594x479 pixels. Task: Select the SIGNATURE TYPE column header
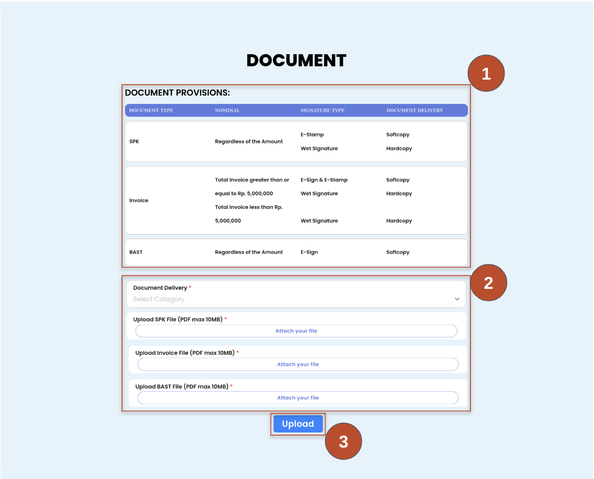[322, 111]
